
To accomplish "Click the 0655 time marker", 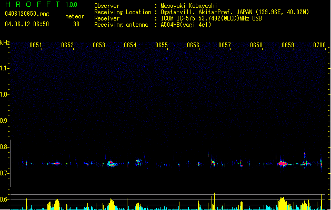I will point(162,45).
